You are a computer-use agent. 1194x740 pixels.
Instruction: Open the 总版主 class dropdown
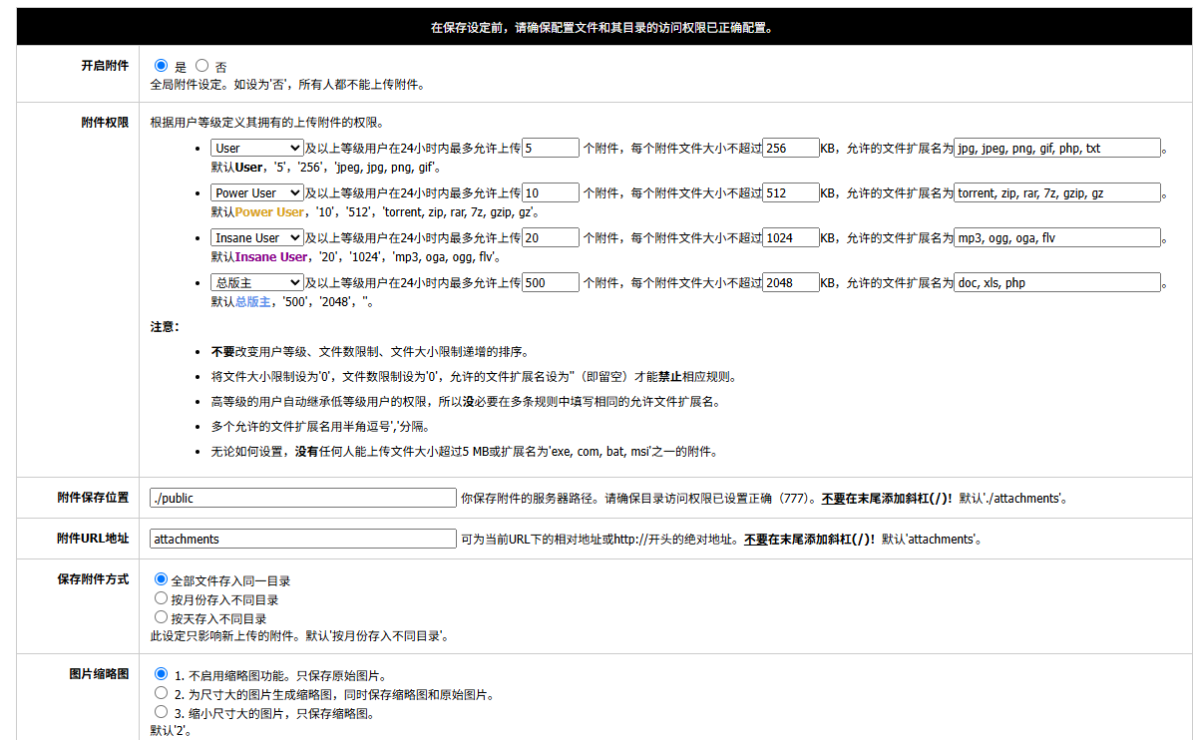pyautogui.click(x=256, y=283)
